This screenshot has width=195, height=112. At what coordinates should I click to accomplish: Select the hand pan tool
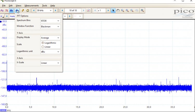(118, 10)
